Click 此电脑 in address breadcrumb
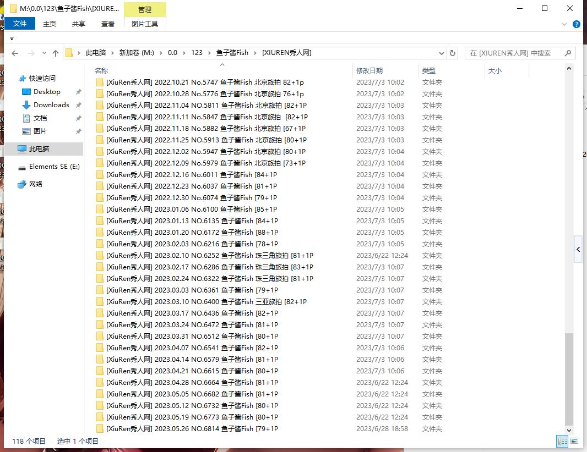 point(96,53)
